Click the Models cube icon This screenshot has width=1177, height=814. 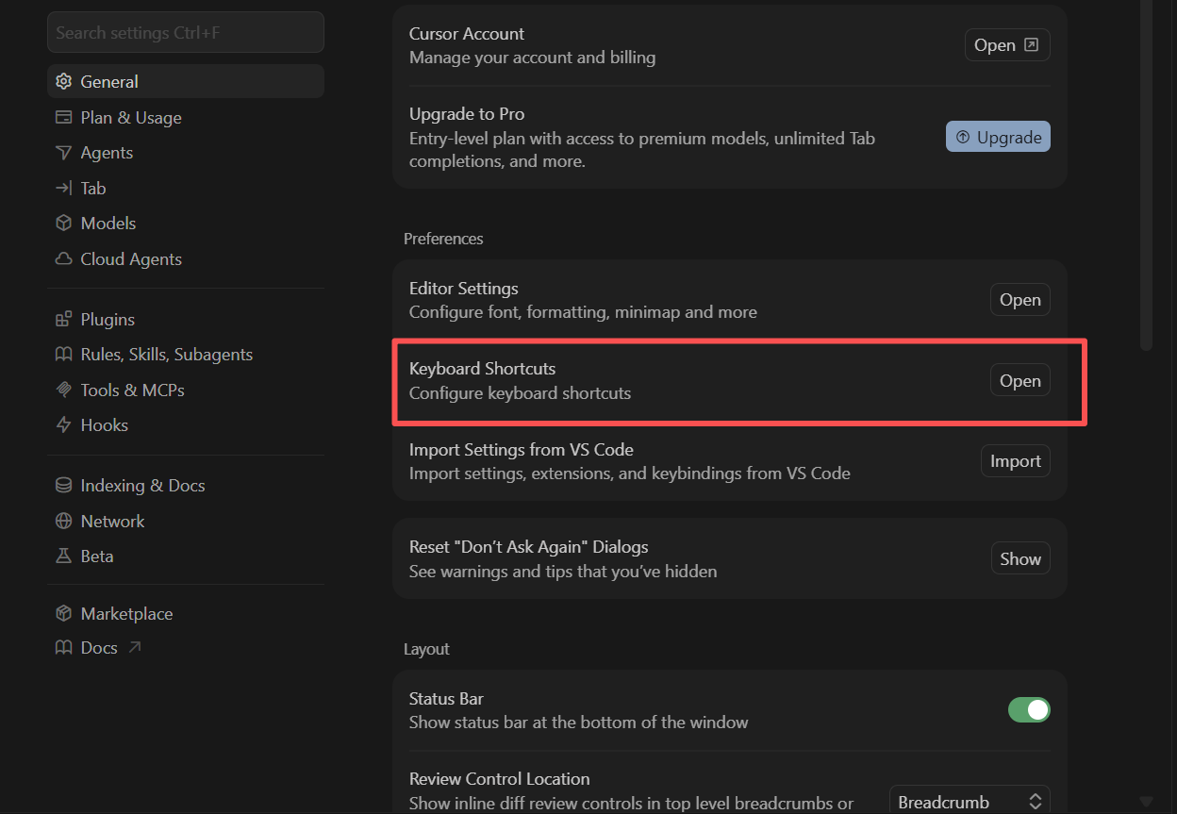[x=63, y=224]
